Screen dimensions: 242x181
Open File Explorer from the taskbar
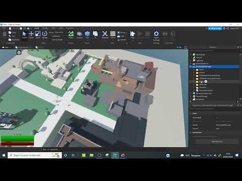(x=91, y=155)
